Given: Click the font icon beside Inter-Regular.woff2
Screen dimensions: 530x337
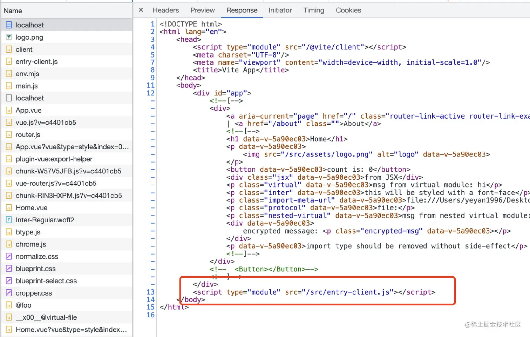Looking at the screenshot, I should (9, 220).
